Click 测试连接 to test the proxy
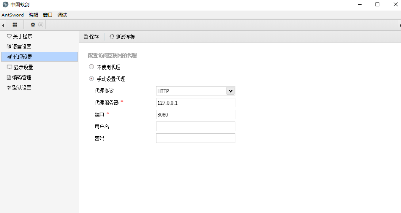Screen dimensions: 401x213 tap(122, 37)
